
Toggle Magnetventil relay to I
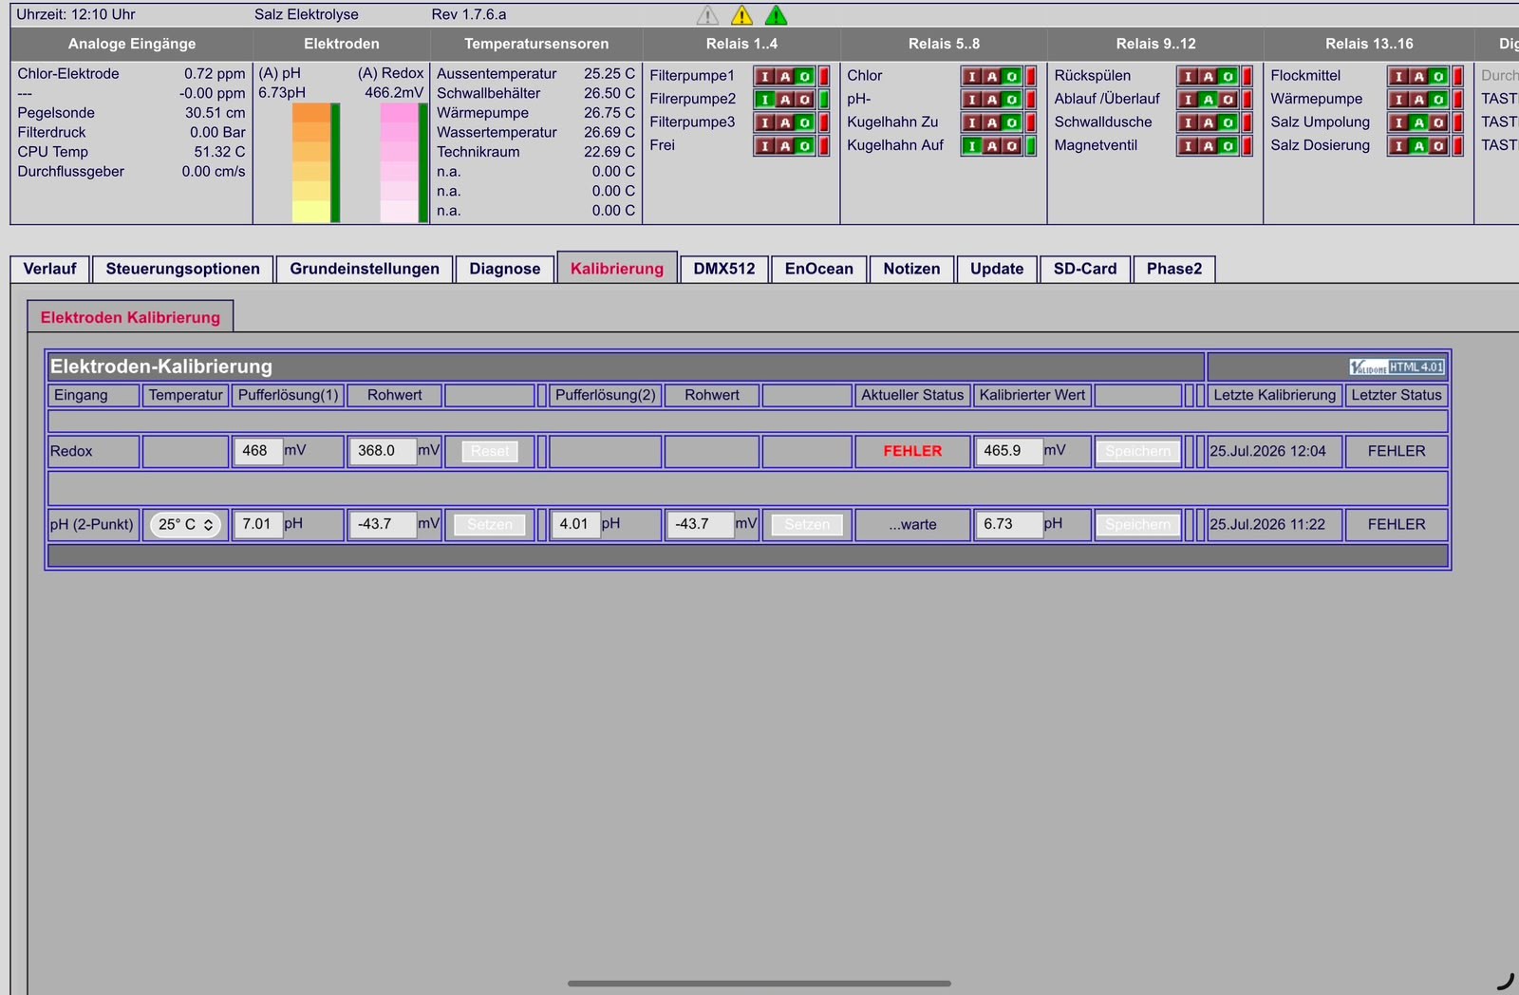pyautogui.click(x=1189, y=145)
